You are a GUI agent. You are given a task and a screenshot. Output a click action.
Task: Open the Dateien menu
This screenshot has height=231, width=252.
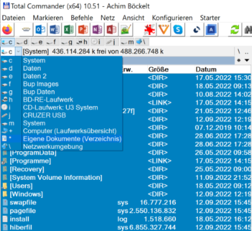pyautogui.click(x=14, y=18)
